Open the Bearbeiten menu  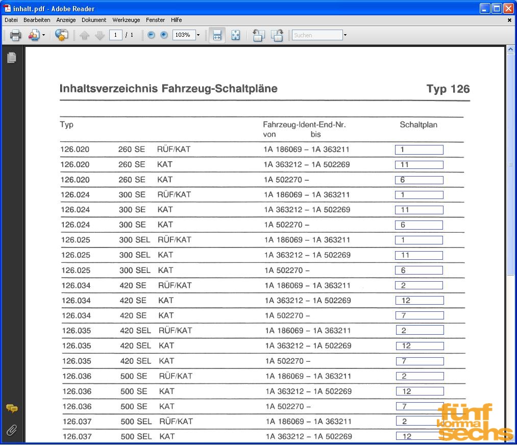point(37,20)
